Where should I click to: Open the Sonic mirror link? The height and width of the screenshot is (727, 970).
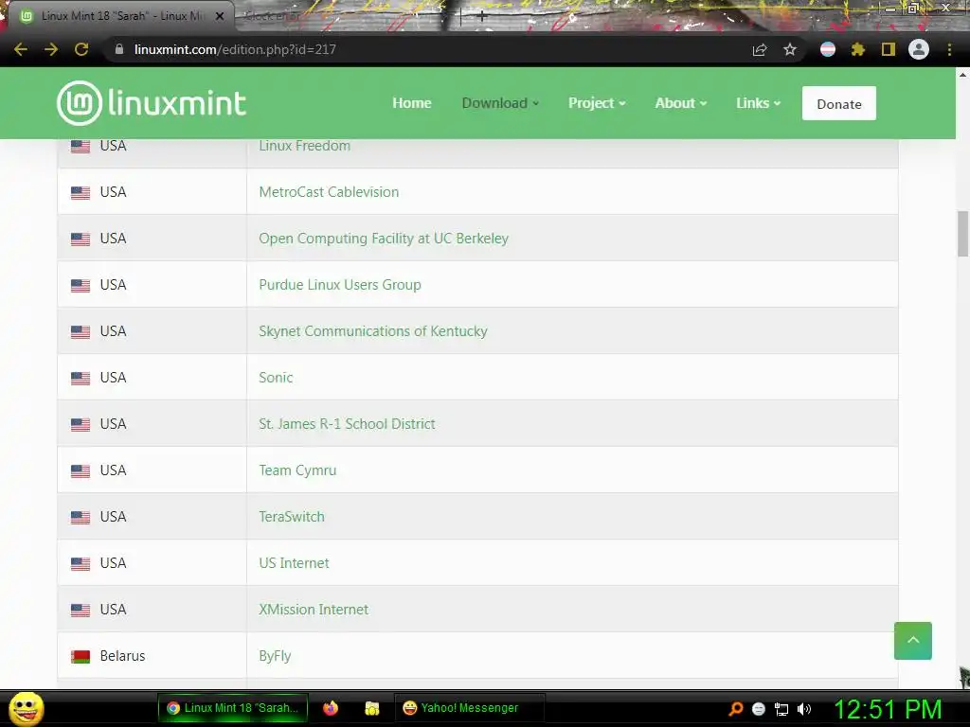pos(276,378)
